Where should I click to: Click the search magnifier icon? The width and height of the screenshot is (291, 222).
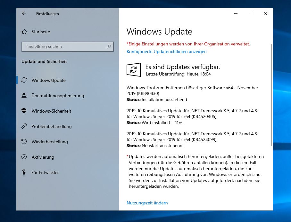(109, 46)
